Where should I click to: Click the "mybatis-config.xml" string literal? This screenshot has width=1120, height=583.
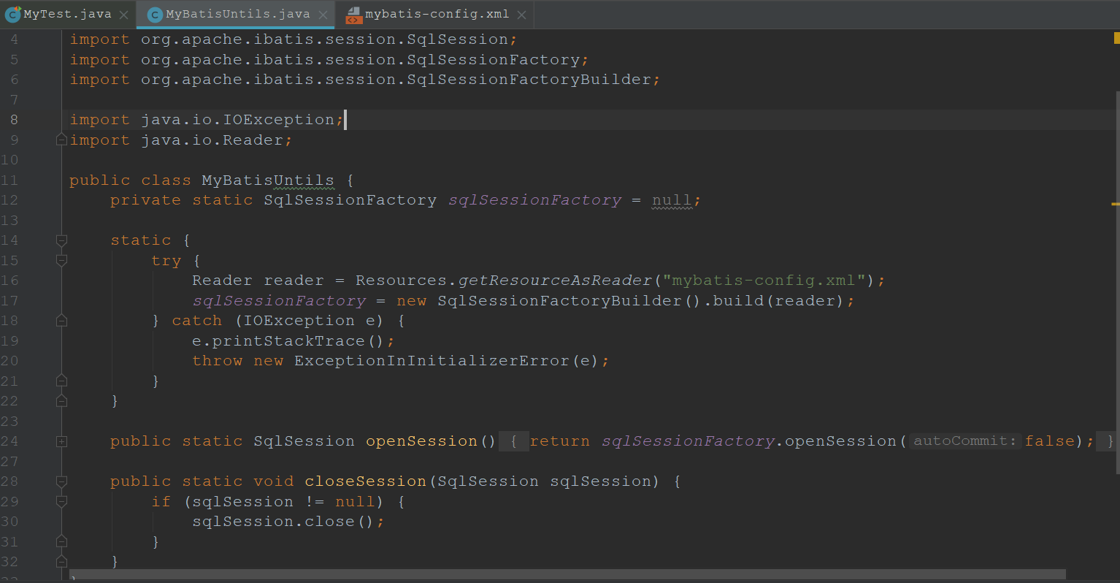click(764, 281)
